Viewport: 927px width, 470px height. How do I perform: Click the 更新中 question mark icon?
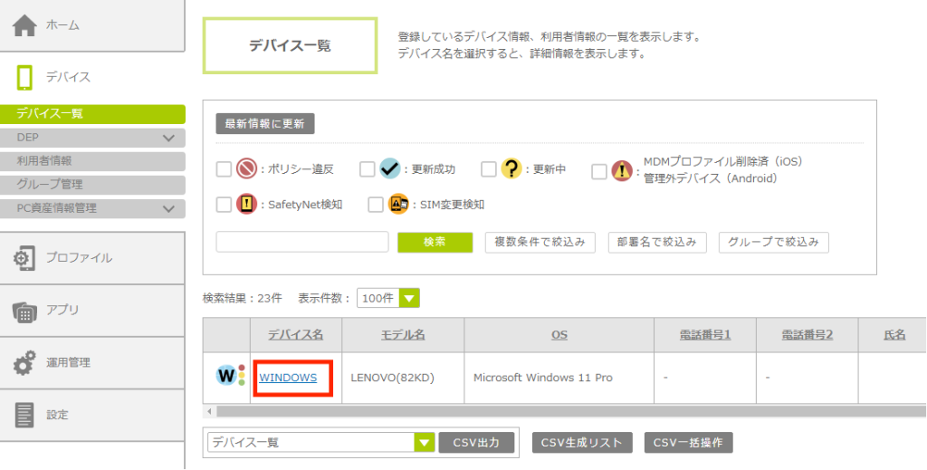pos(511,169)
